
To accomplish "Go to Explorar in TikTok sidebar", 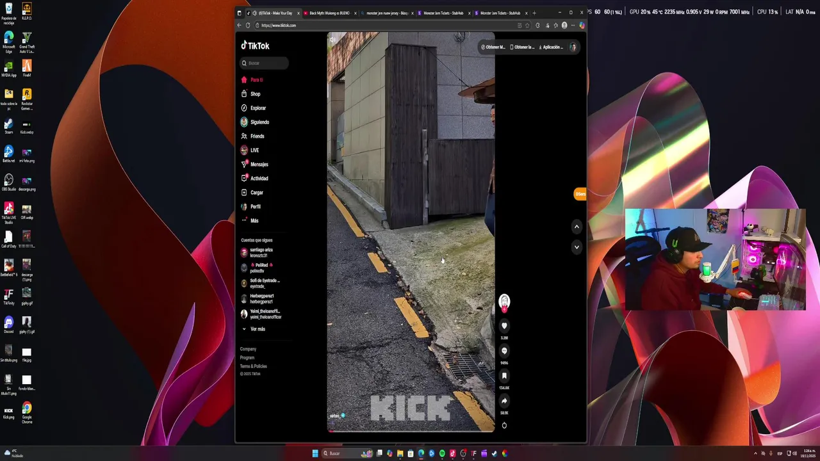I will (254, 108).
